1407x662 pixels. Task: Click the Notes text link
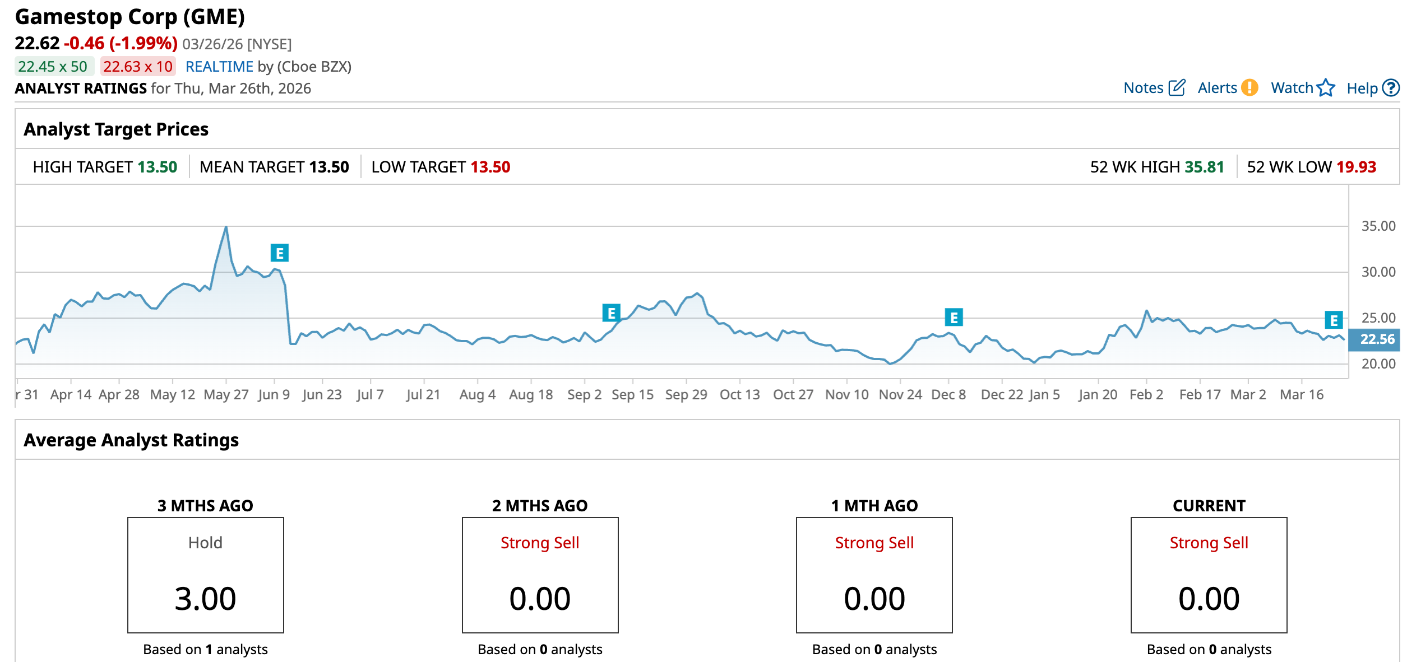(1144, 88)
